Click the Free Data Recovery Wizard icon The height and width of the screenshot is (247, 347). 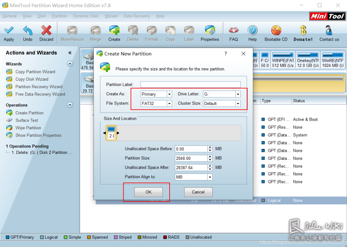pos(9,94)
